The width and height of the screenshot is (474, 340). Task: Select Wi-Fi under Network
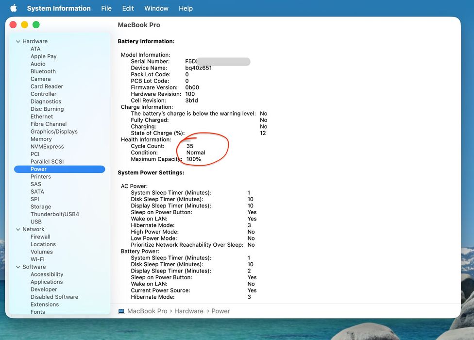click(x=37, y=259)
